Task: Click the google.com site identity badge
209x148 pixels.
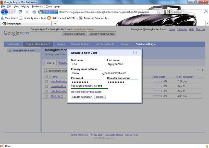Action: [48, 12]
